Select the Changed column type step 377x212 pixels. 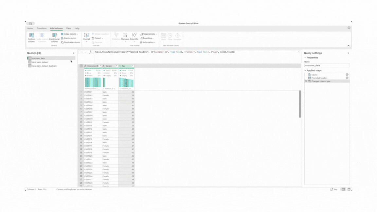pyautogui.click(x=327, y=81)
